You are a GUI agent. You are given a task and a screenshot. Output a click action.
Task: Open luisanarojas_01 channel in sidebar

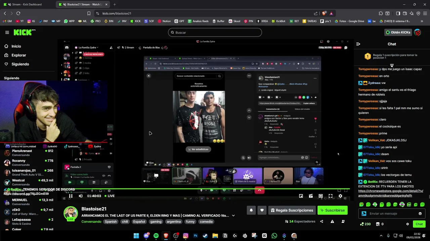click(x=29, y=172)
